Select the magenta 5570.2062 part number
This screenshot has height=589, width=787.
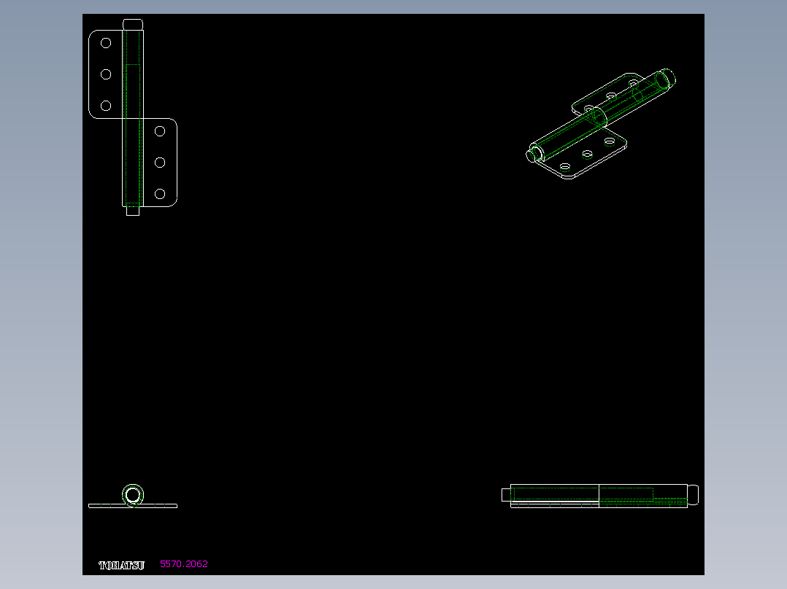click(x=184, y=564)
